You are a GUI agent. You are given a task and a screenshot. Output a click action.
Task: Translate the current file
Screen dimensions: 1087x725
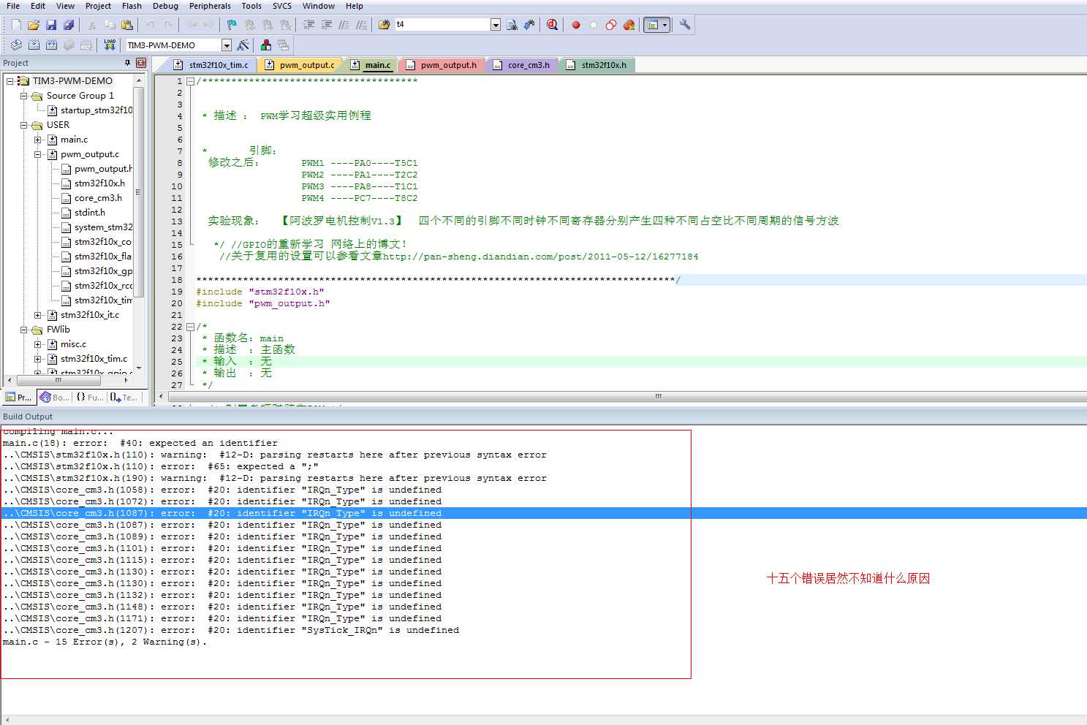coord(16,45)
